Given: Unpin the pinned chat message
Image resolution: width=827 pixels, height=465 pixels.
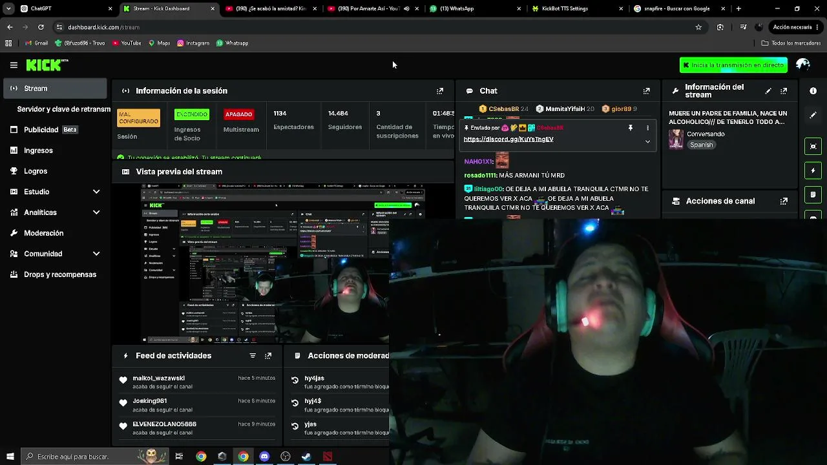Looking at the screenshot, I should coord(631,128).
